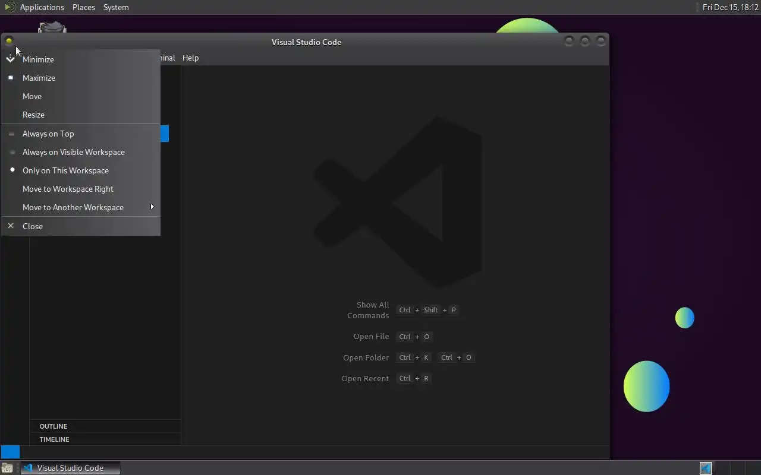Click the close button on the VS Code titlebar
The width and height of the screenshot is (761, 475).
pos(601,41)
